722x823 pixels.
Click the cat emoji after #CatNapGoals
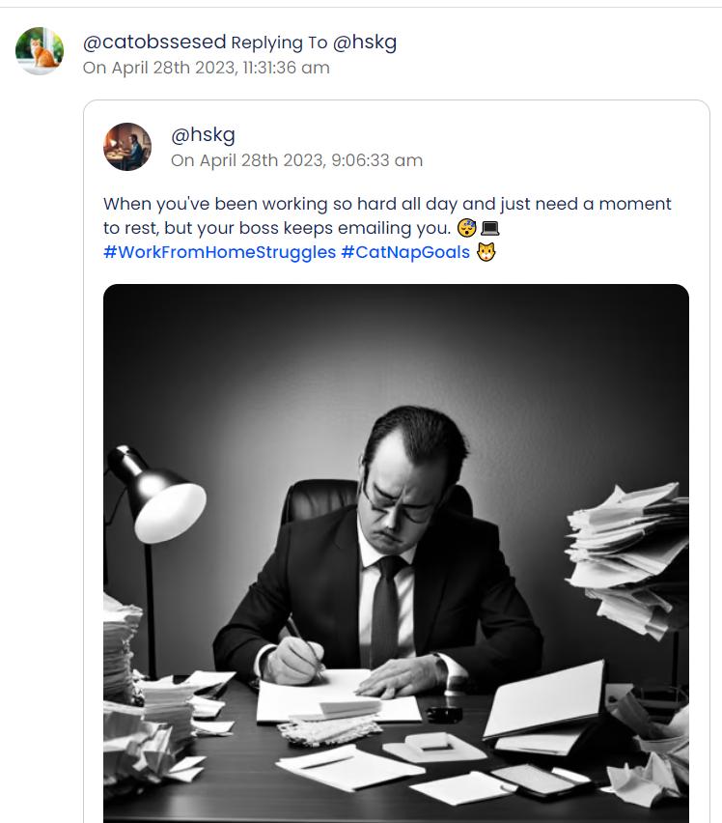pos(486,253)
